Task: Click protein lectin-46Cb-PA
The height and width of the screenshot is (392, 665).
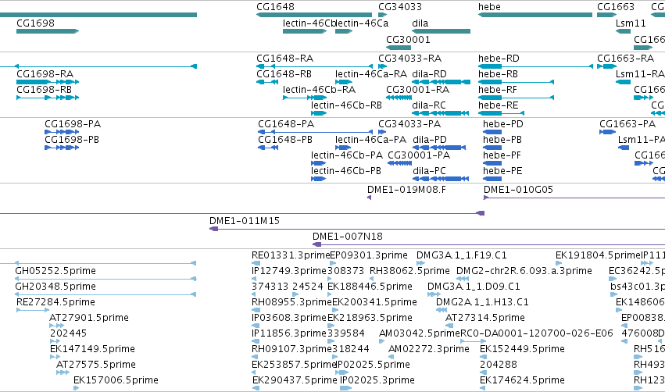Action: pyautogui.click(x=346, y=155)
